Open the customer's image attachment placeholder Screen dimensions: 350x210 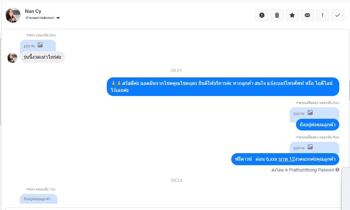click(x=38, y=45)
